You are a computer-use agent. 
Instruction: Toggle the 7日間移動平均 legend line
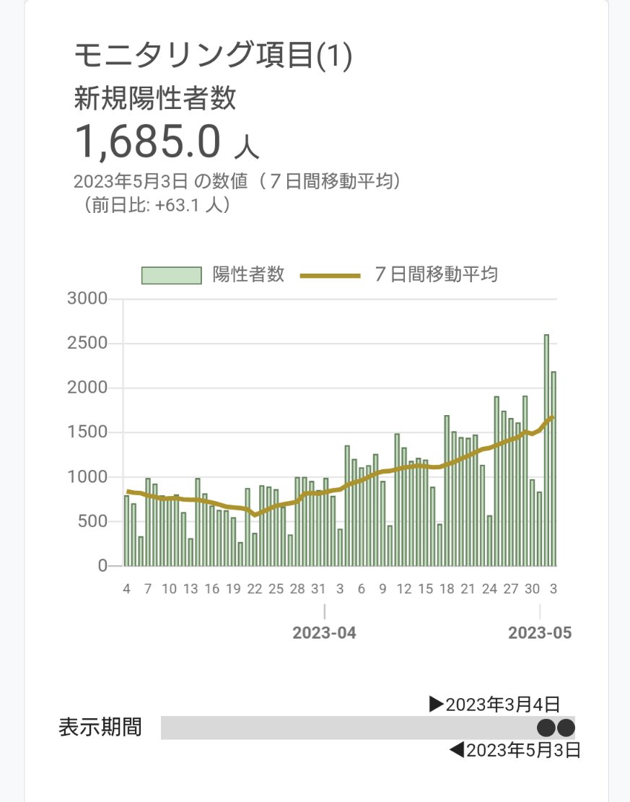pos(331,276)
